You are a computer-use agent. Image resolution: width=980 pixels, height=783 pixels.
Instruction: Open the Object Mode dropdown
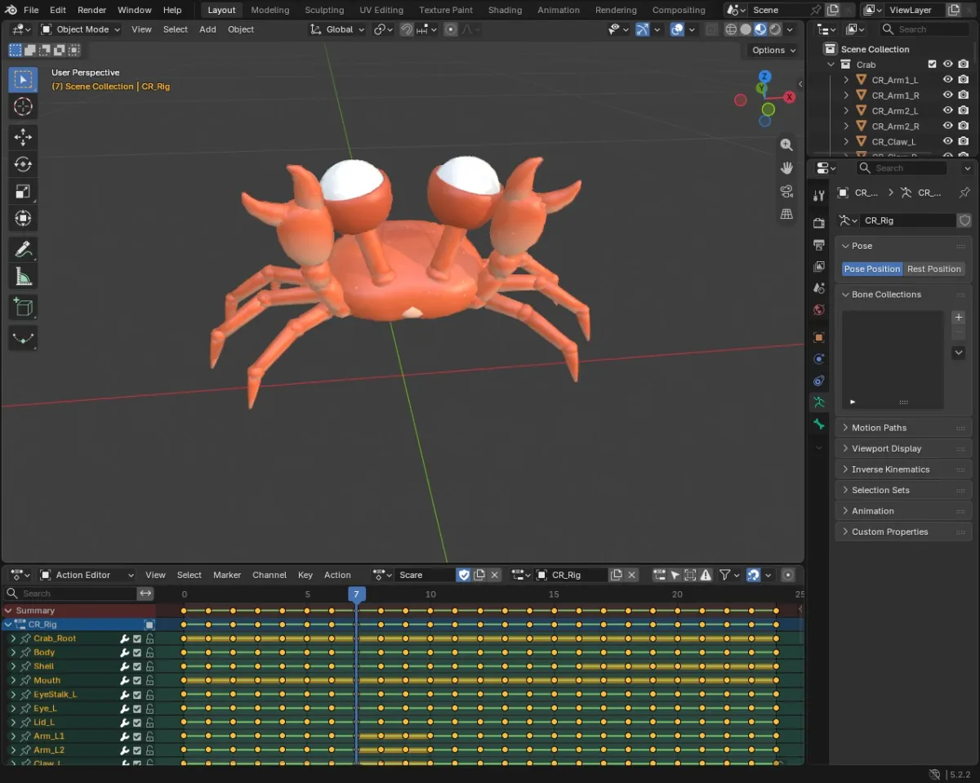[80, 29]
